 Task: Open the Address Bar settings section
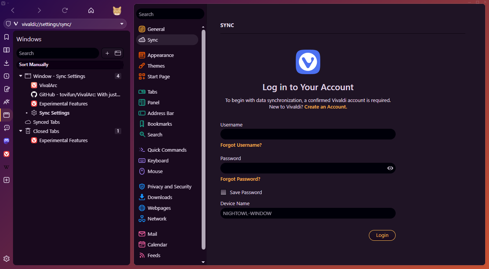point(167,113)
